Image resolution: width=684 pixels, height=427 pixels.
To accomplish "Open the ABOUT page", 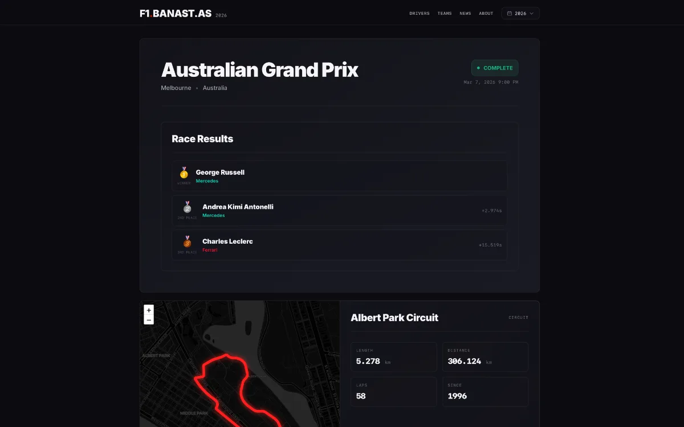I will coord(486,13).
